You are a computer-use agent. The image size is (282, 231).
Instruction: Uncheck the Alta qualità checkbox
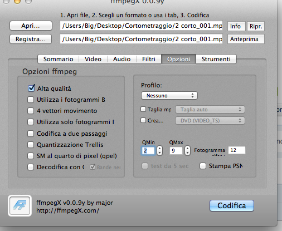(31, 89)
